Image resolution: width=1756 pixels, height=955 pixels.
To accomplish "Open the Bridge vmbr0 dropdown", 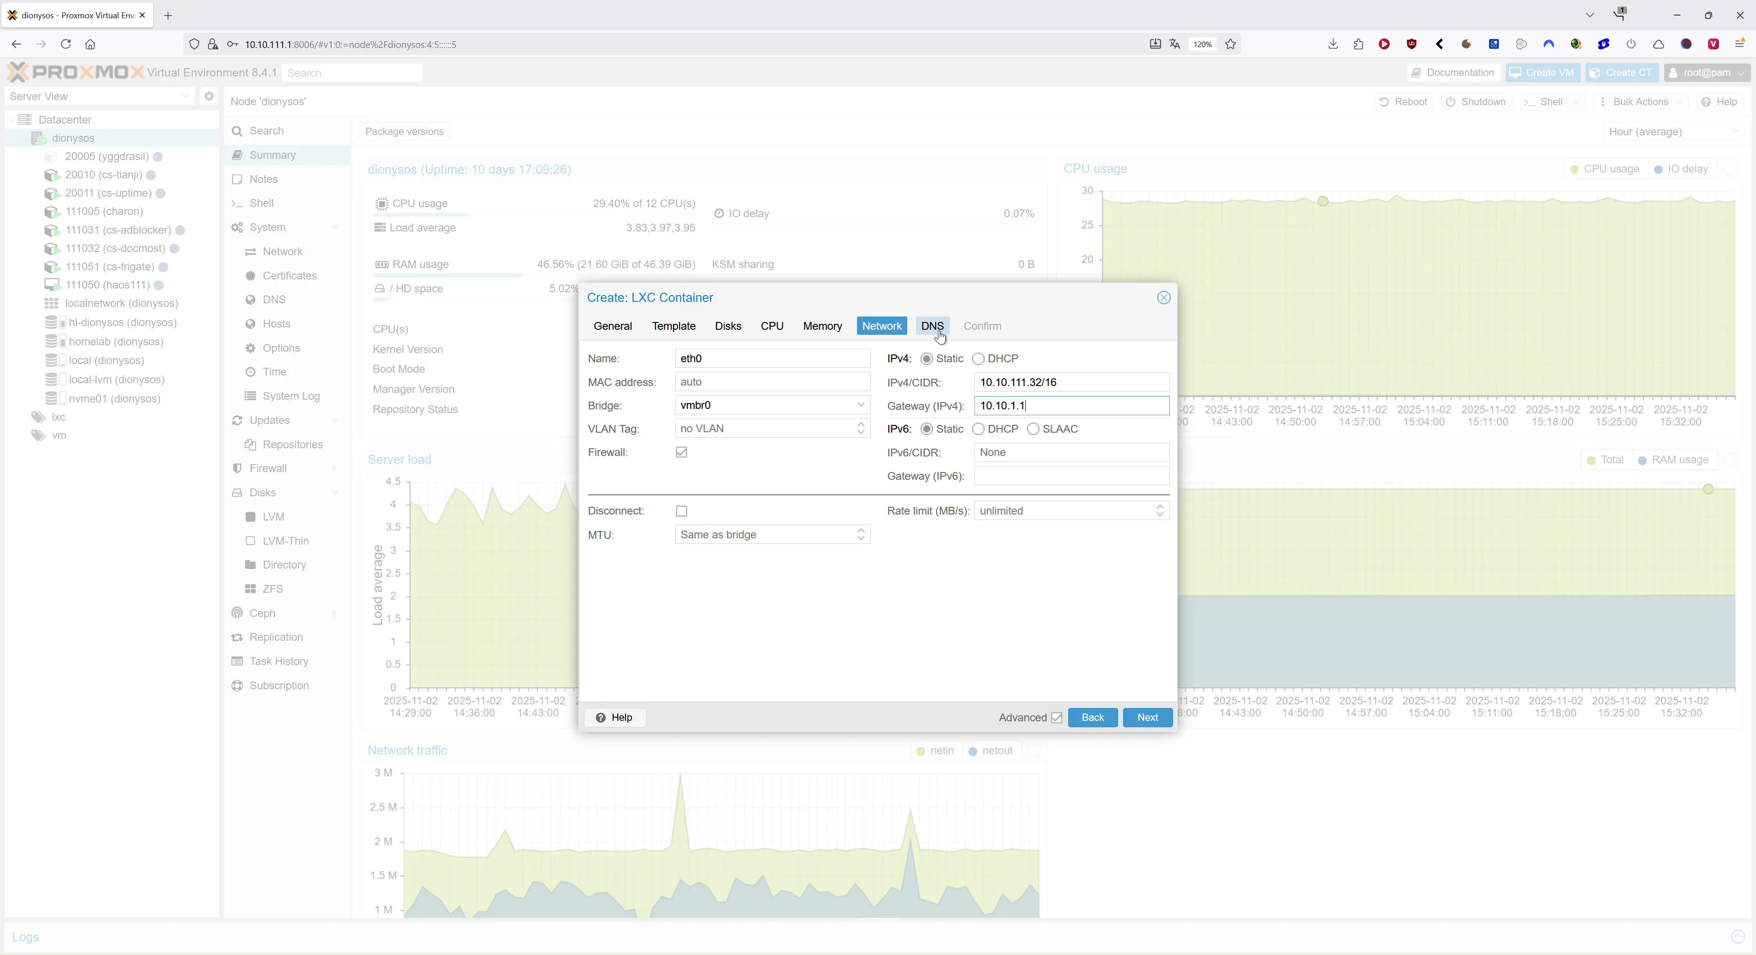I will pos(861,405).
